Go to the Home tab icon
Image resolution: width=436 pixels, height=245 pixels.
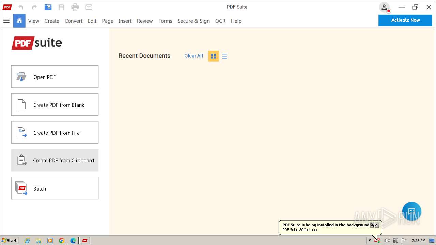[x=19, y=21]
